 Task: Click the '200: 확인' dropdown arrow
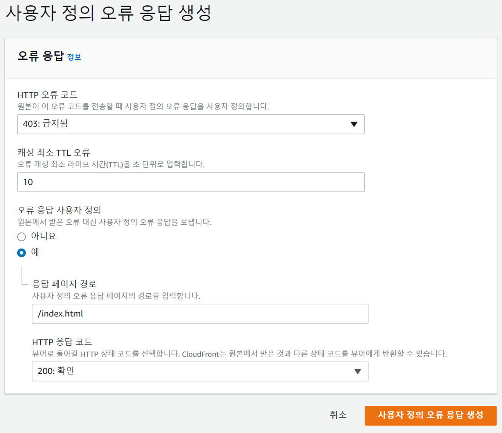coord(358,371)
